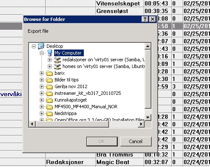Click the Desktop icon in folder tree
Viewport: 210px width, 167px height.
point(41,46)
